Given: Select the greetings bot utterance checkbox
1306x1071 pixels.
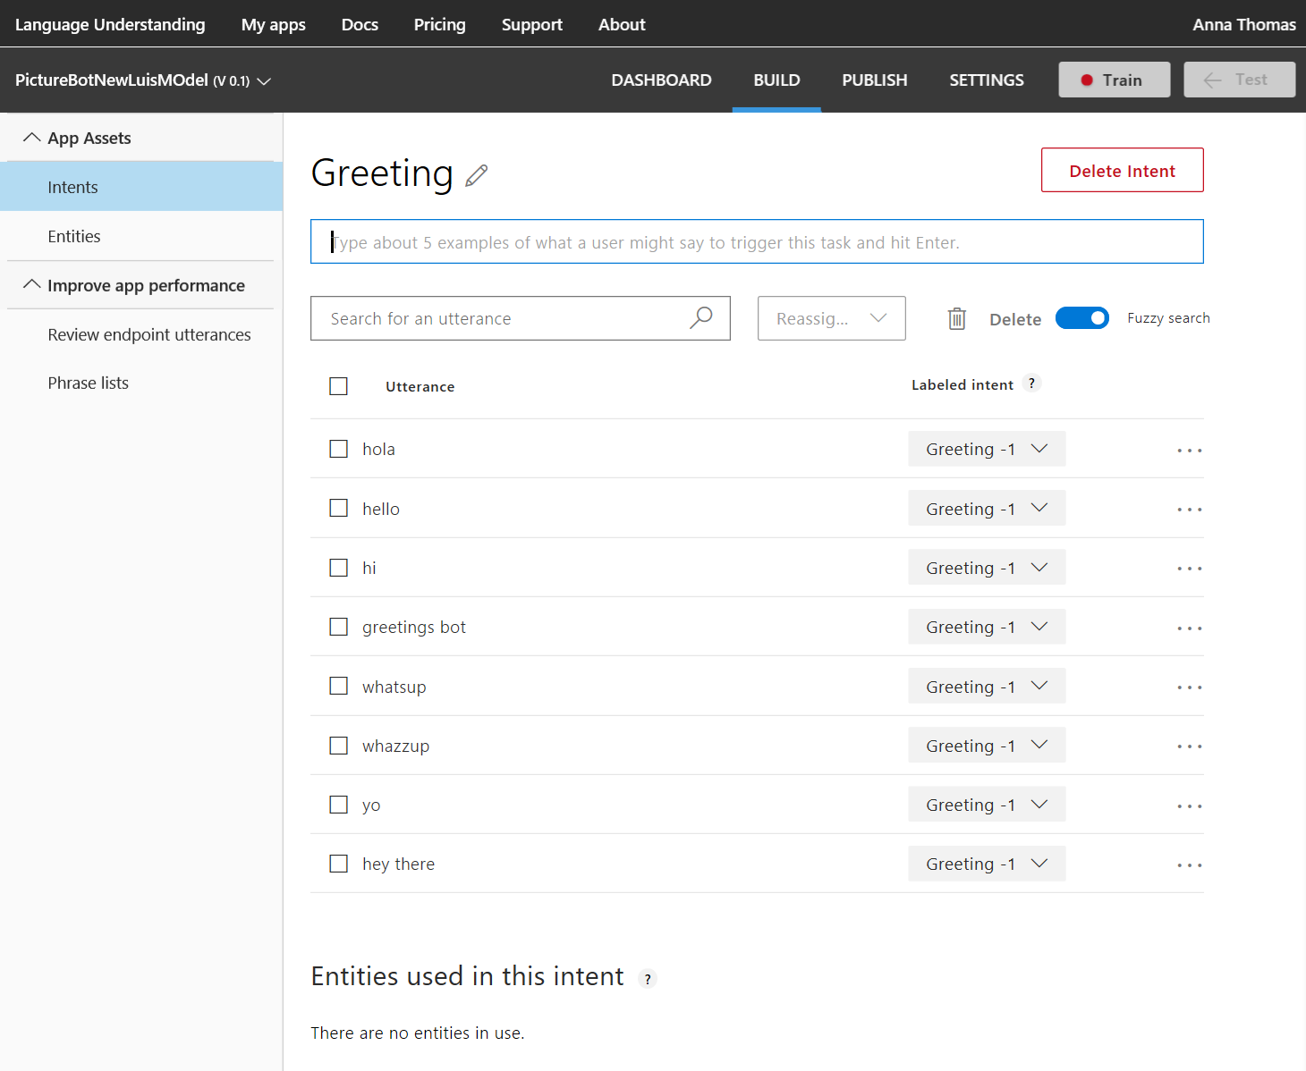Looking at the screenshot, I should click(338, 627).
